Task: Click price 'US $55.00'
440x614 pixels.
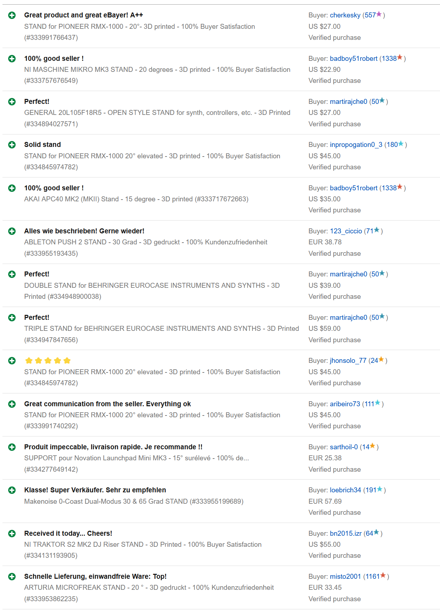Action: [x=325, y=545]
